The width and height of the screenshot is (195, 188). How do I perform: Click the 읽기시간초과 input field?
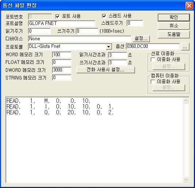pos(118,55)
